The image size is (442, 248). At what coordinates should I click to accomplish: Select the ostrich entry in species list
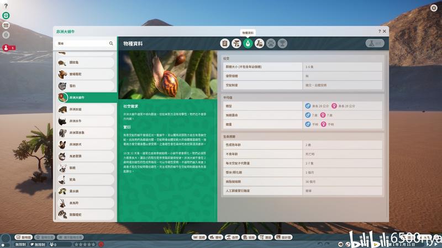click(86, 180)
